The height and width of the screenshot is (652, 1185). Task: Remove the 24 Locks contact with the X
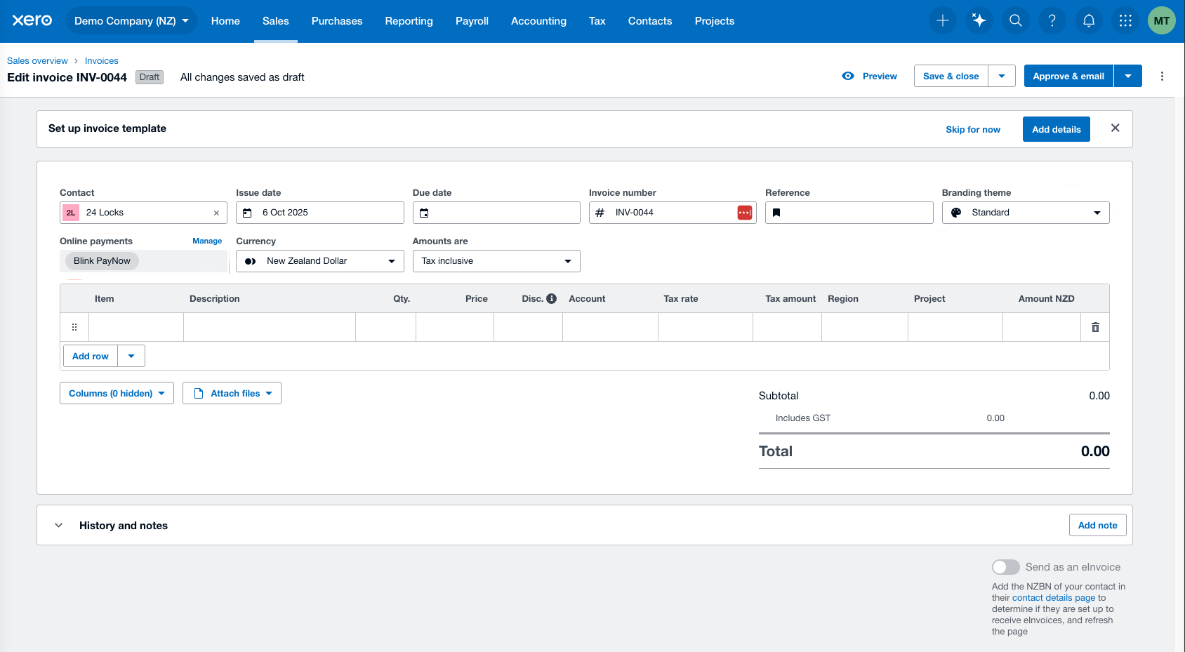[x=216, y=212]
